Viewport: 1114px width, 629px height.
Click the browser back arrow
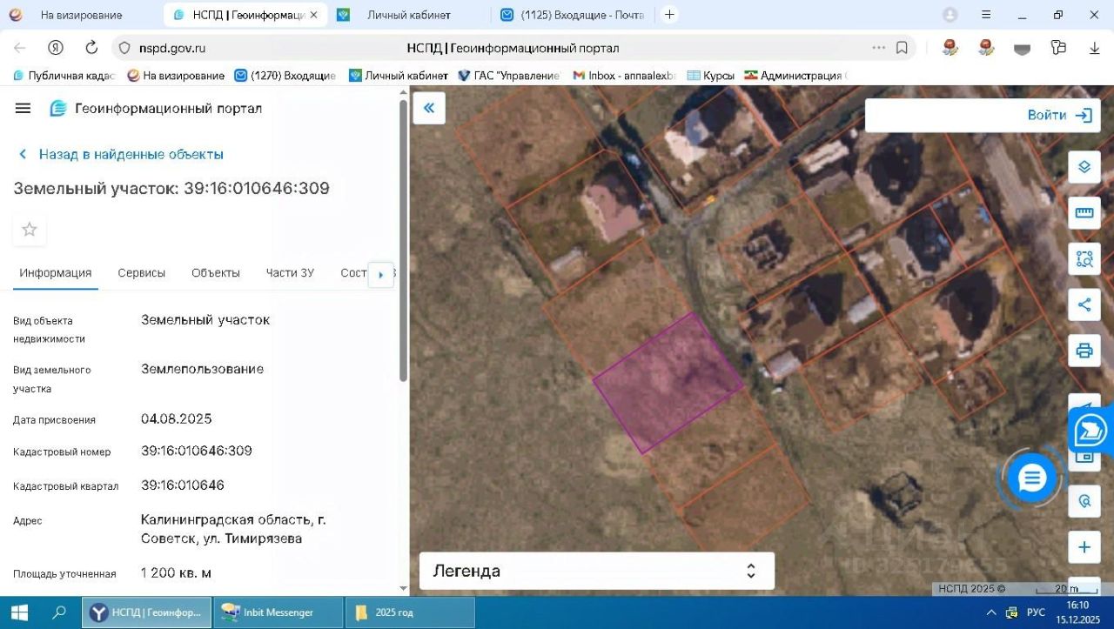pos(19,48)
